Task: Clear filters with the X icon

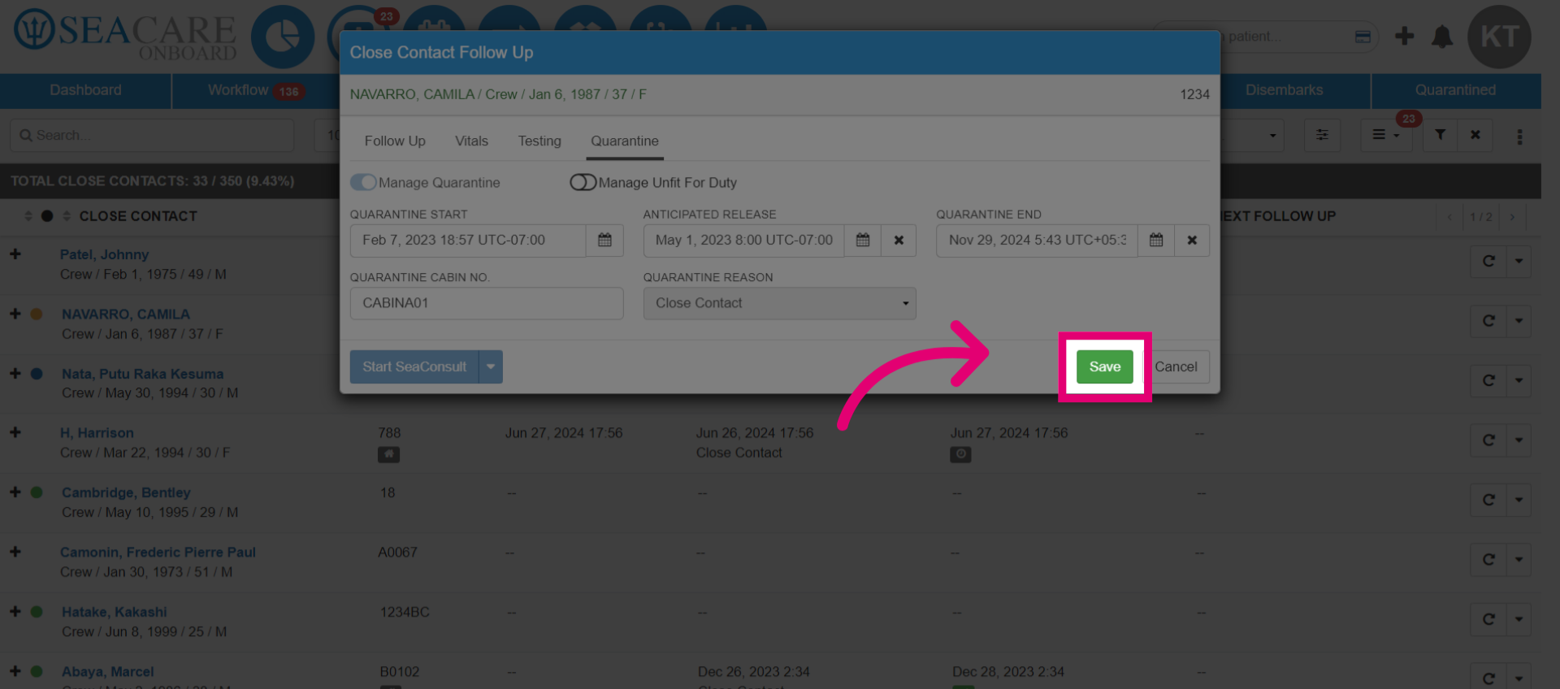Action: coord(1475,135)
